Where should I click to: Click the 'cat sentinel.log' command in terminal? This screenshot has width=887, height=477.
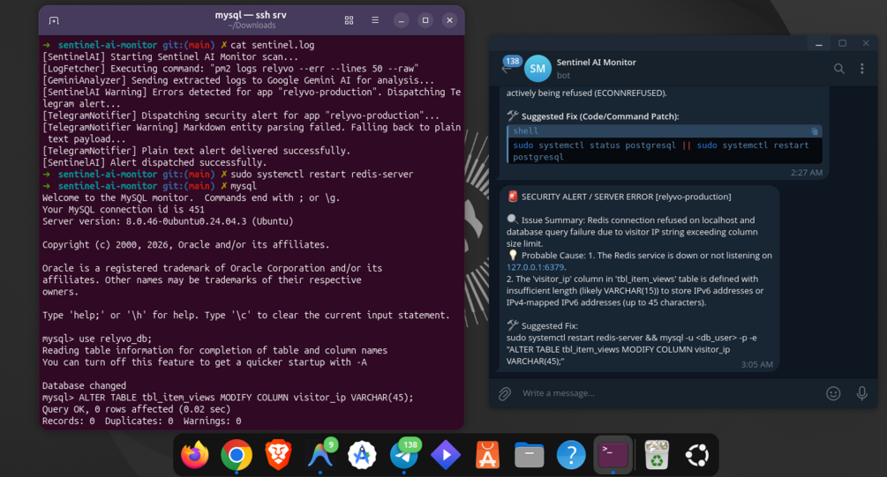272,45
